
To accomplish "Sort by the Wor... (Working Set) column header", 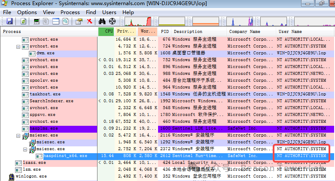I will point(148,32).
